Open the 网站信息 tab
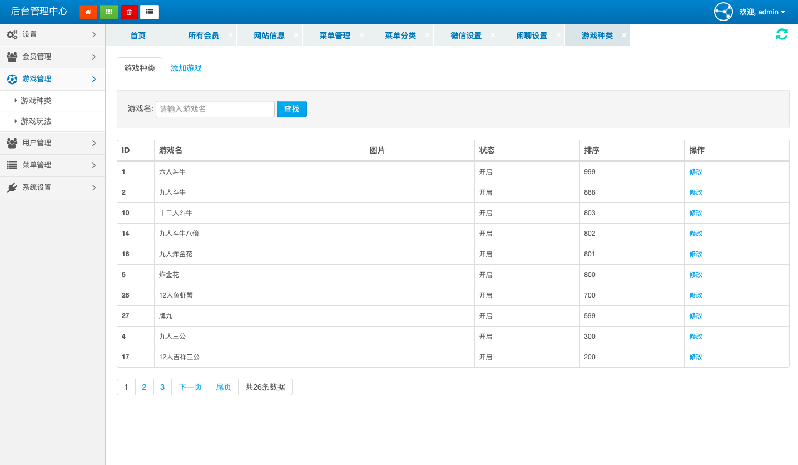This screenshot has width=798, height=465. 269,36
